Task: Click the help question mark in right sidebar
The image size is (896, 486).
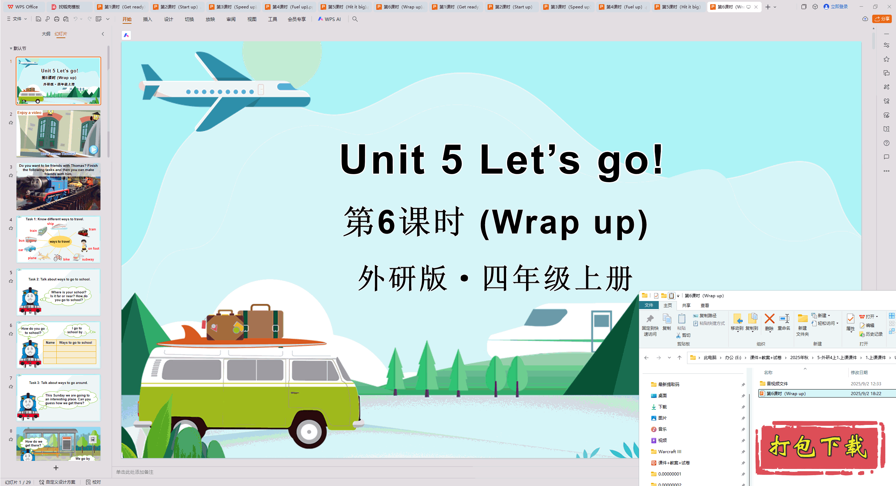Action: pyautogui.click(x=886, y=143)
